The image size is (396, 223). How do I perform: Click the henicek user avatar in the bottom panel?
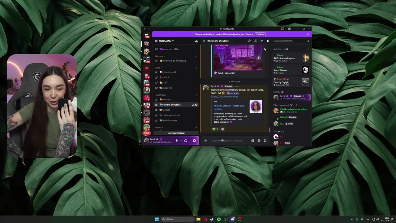[x=147, y=141]
